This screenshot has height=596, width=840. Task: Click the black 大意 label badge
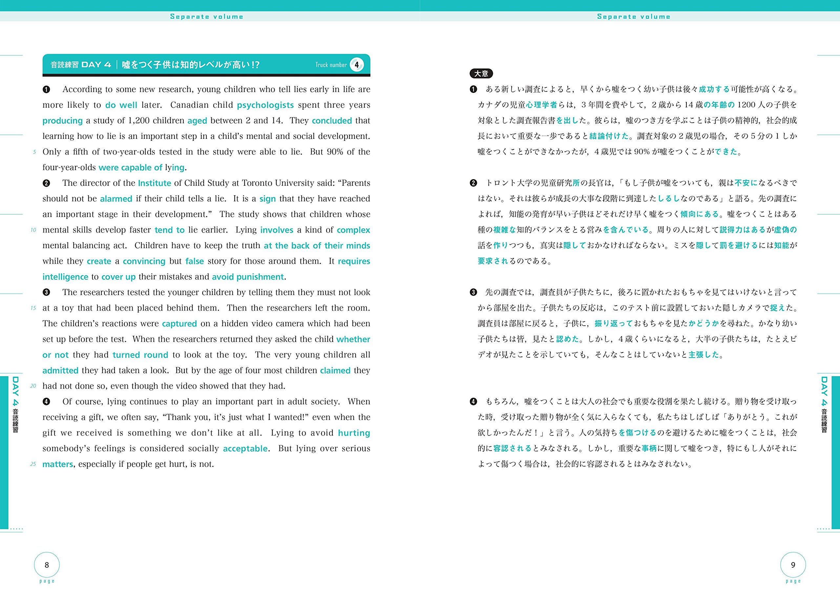click(481, 74)
